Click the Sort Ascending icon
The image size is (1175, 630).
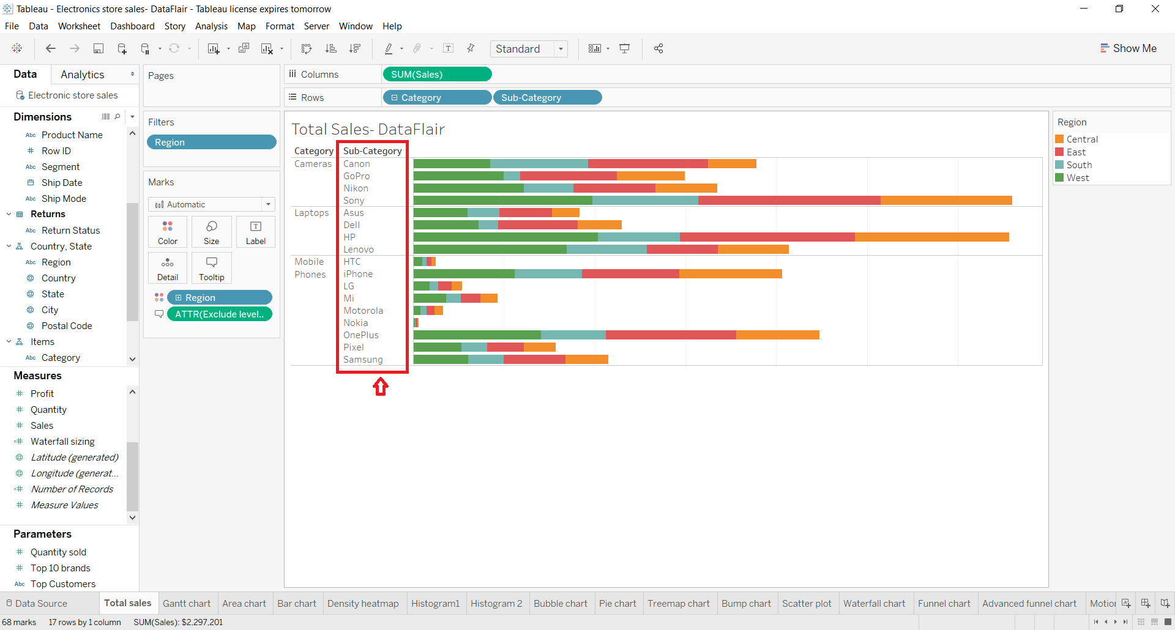(x=330, y=49)
